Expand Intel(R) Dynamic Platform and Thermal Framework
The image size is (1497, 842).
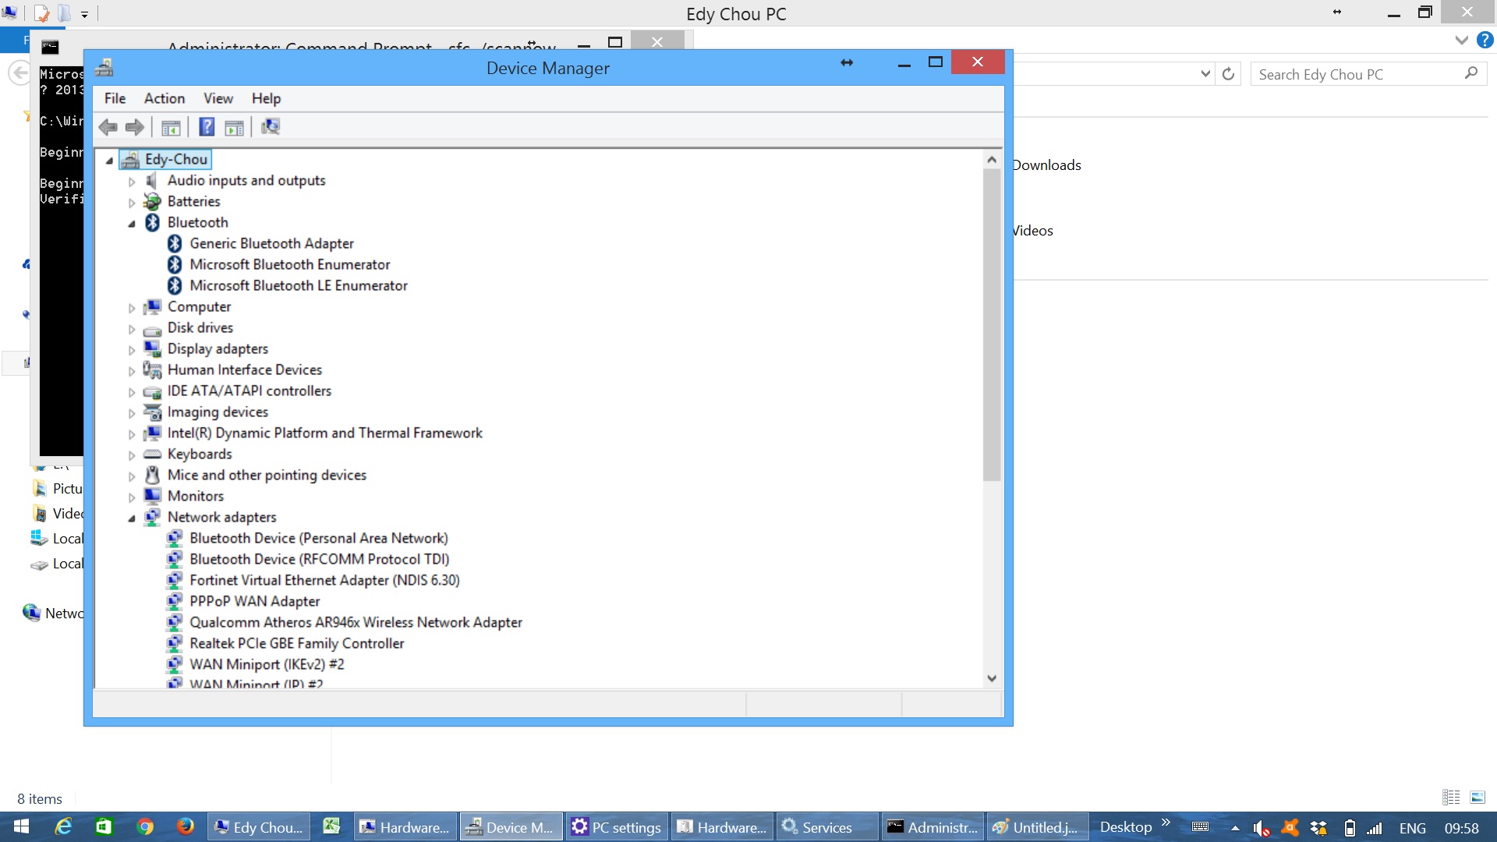132,433
